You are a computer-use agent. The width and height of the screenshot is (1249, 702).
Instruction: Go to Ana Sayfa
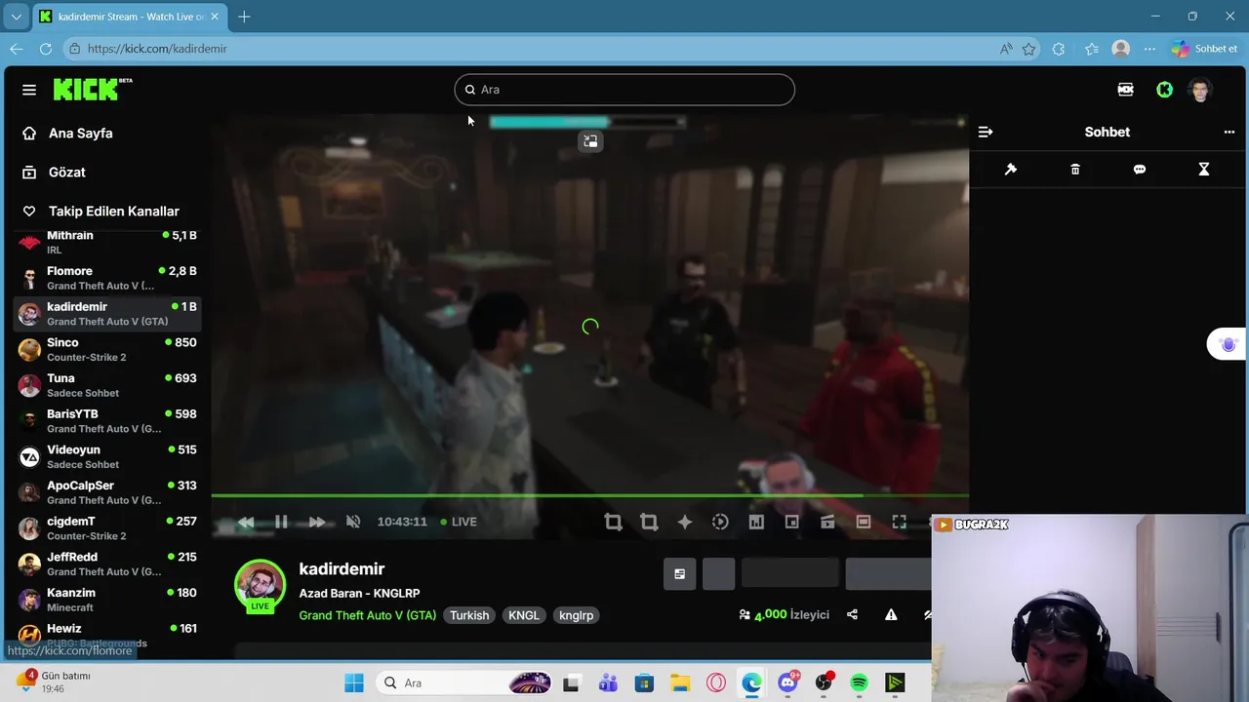[68, 134]
